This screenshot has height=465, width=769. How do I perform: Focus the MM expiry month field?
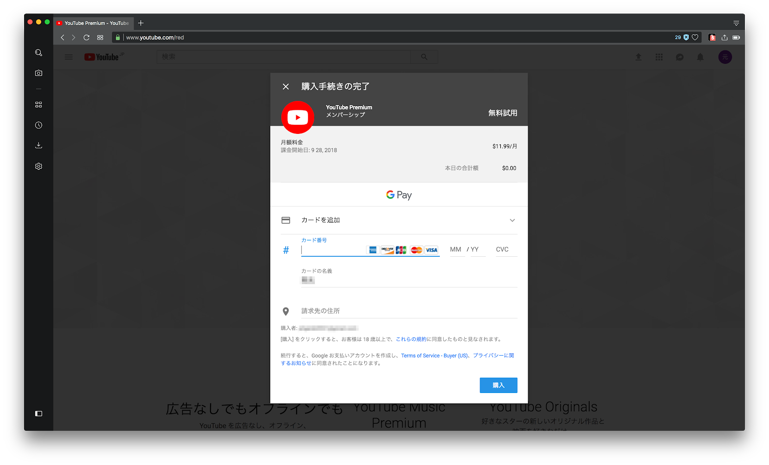(457, 250)
